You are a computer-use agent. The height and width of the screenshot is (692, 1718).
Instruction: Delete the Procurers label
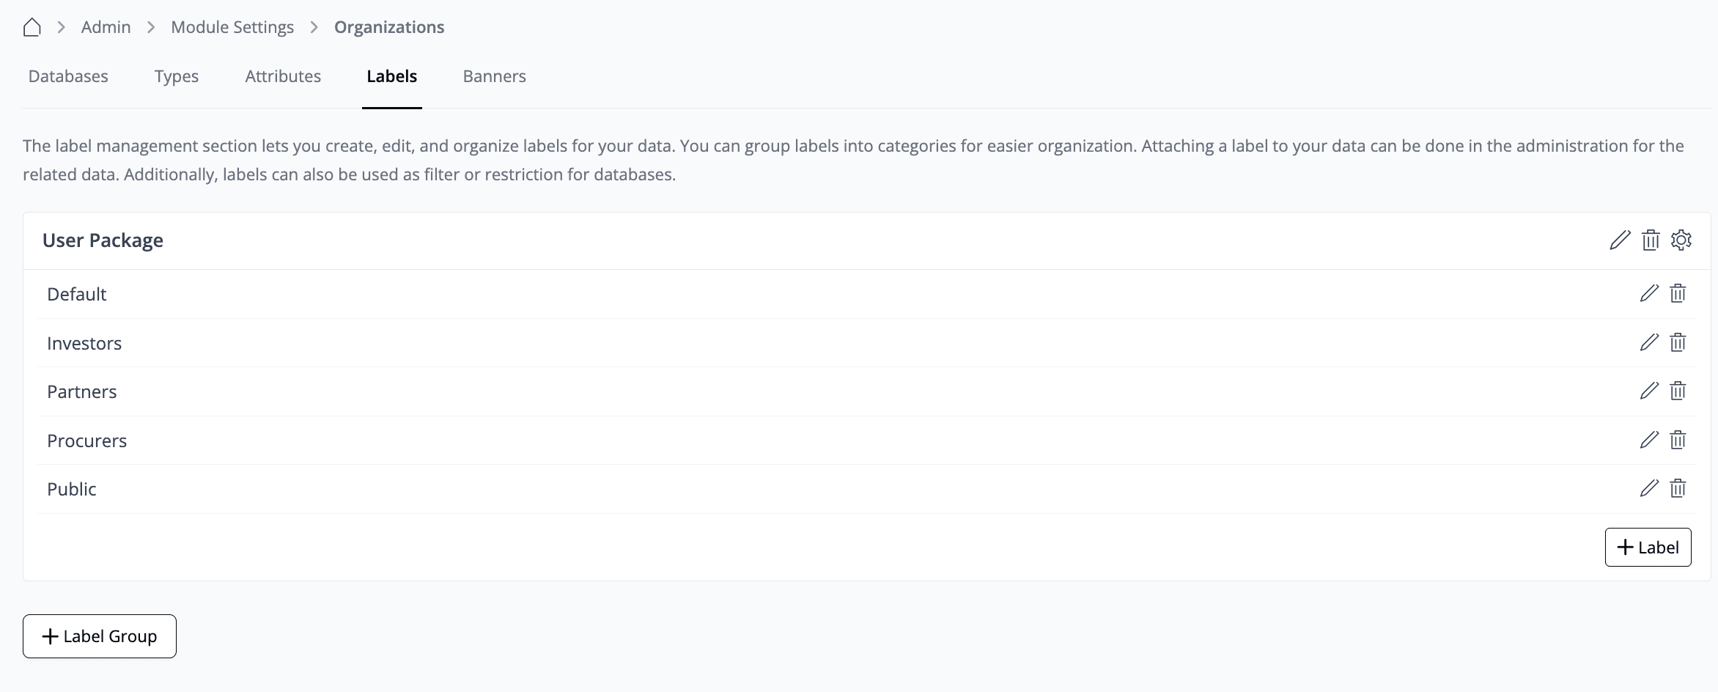tap(1678, 440)
